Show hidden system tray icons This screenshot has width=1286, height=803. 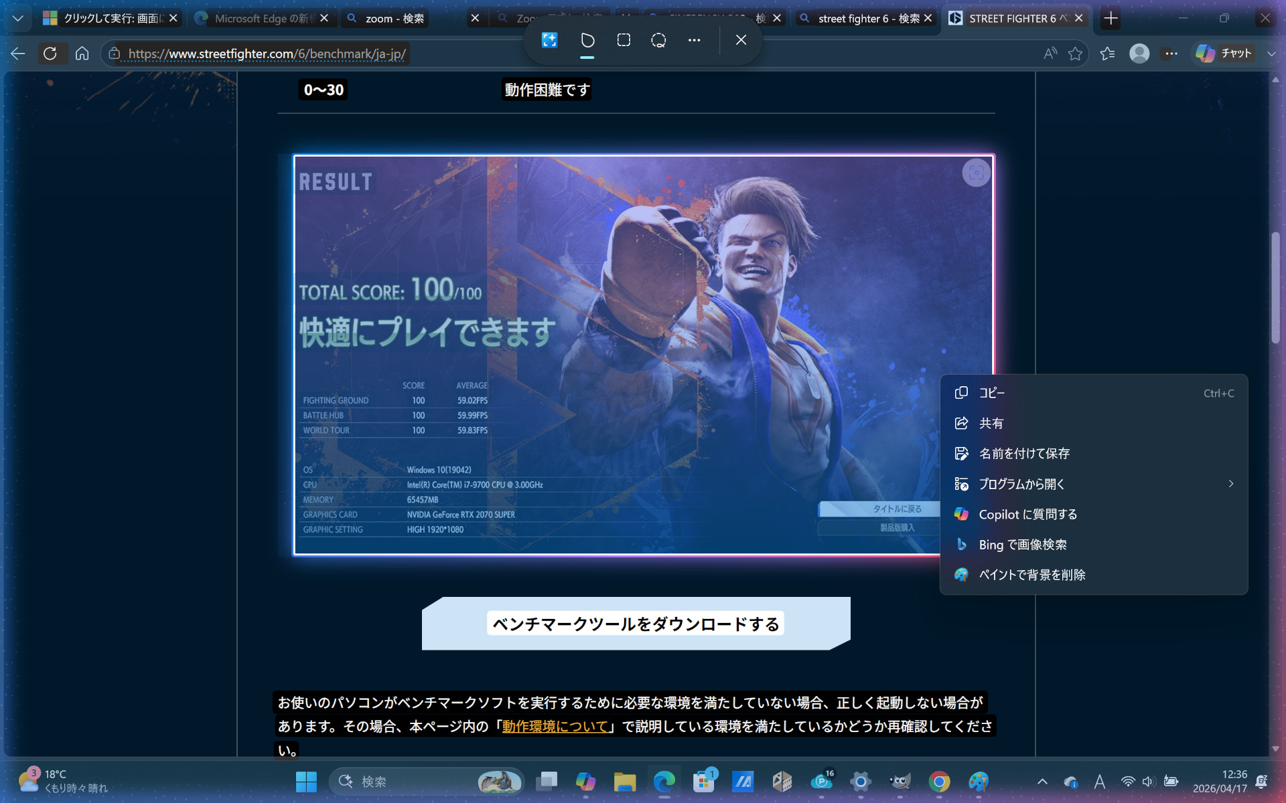click(x=1042, y=781)
